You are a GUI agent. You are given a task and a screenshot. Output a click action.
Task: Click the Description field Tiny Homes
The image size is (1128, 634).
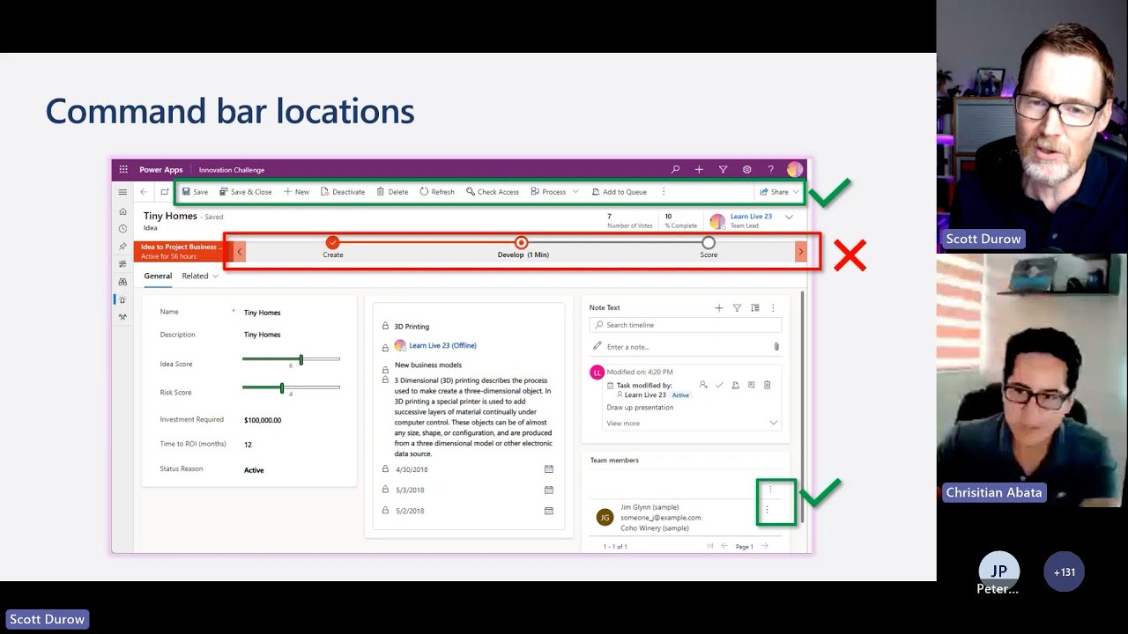(262, 335)
